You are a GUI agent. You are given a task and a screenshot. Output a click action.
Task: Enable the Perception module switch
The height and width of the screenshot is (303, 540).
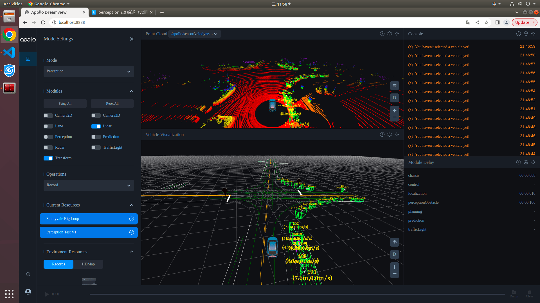[48, 137]
